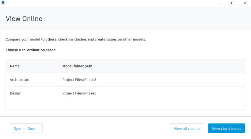This screenshot has height=139, width=251.
Task: Click the Project Files/Phase2 folder path
Action: (x=79, y=80)
